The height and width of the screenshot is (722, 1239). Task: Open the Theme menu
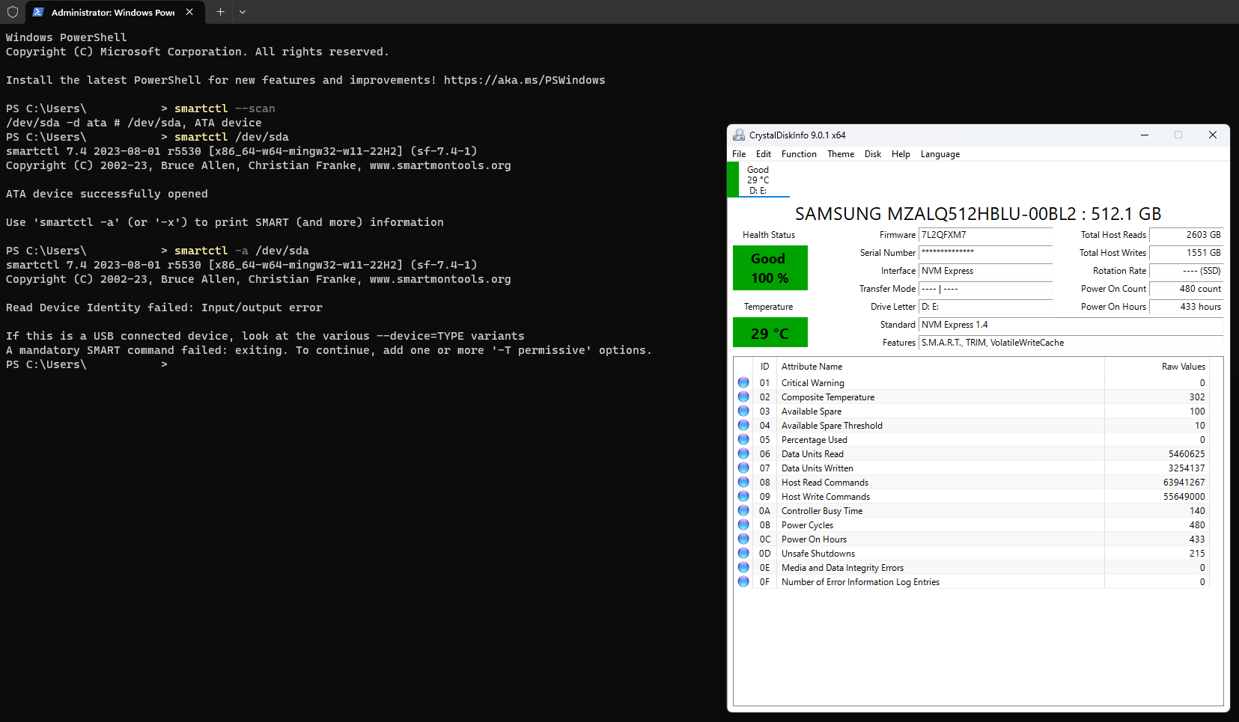[840, 154]
